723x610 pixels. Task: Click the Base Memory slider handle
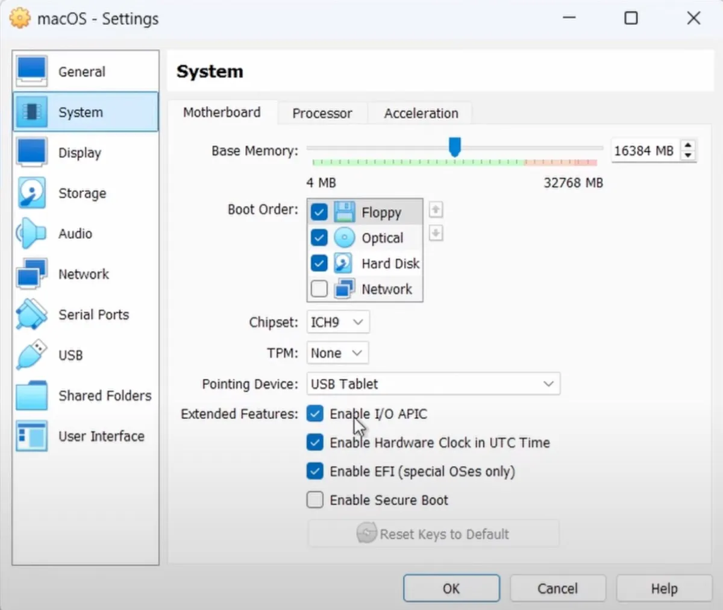click(455, 146)
